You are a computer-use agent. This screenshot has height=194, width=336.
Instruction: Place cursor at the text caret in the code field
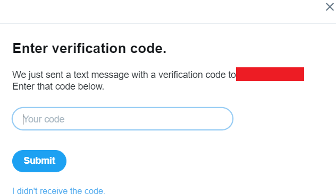pyautogui.click(x=23, y=119)
